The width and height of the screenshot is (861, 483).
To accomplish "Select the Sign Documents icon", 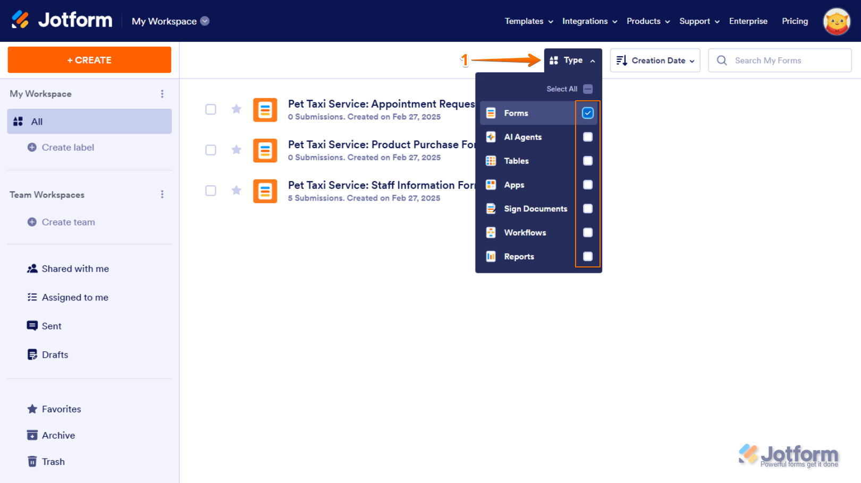I will tap(491, 208).
